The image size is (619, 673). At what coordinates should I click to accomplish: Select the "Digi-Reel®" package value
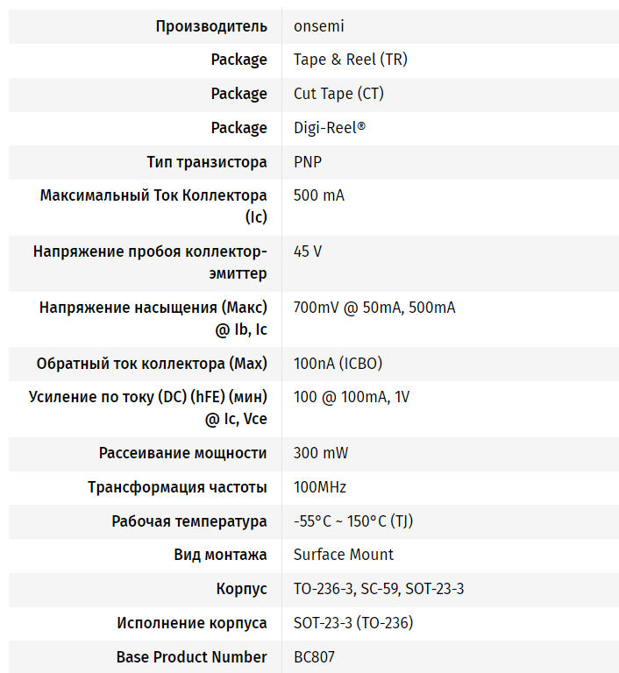click(x=329, y=128)
